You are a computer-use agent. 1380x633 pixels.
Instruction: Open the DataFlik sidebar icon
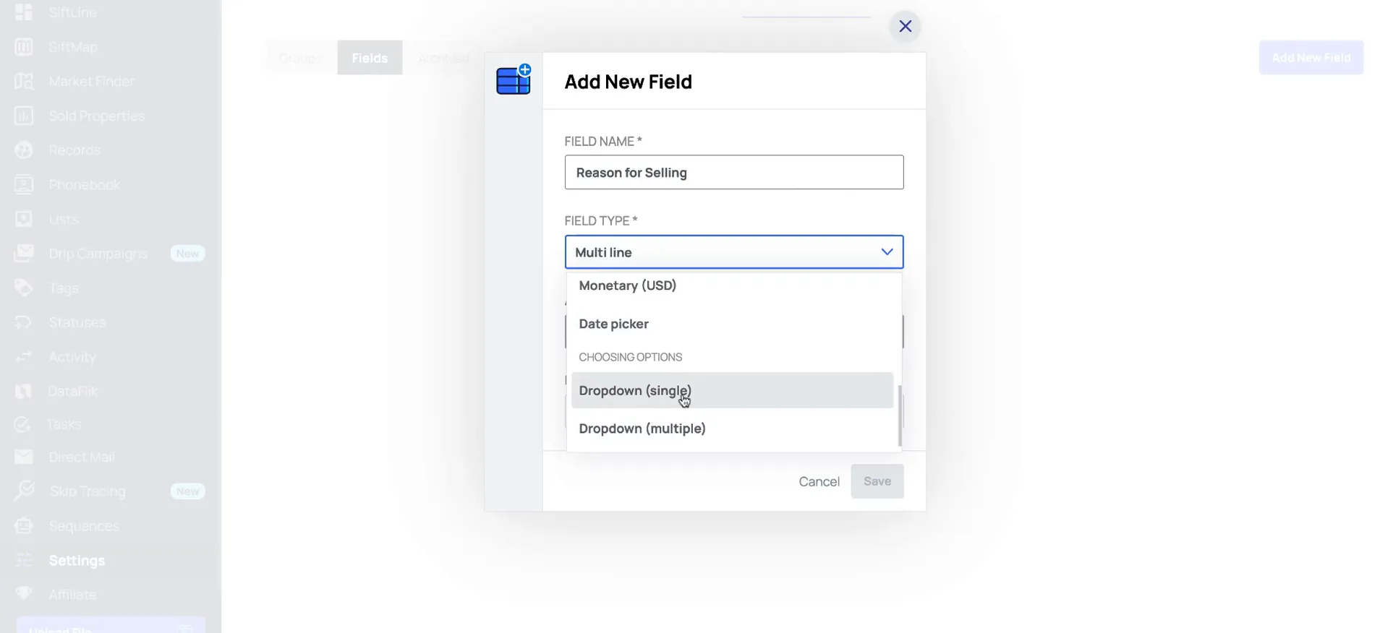point(23,391)
